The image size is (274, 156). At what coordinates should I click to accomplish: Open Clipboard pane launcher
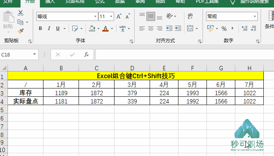click(30, 41)
